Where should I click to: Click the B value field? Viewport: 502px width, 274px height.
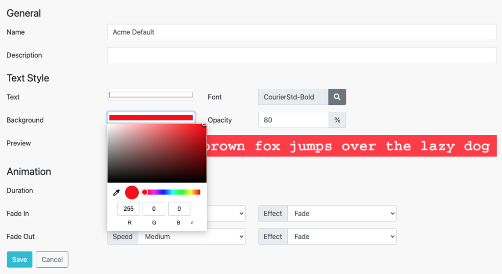click(x=179, y=209)
